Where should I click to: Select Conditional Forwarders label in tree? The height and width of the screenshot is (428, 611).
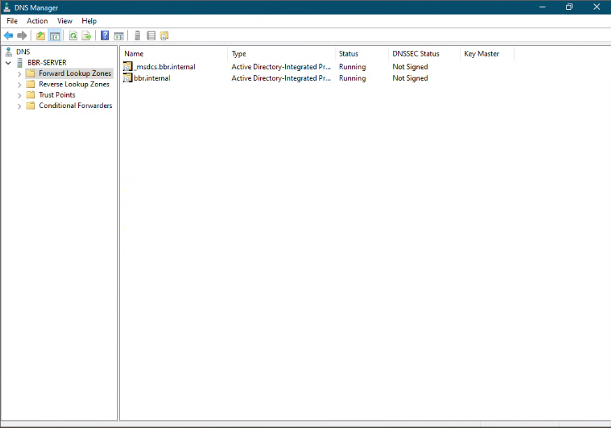[x=75, y=105]
